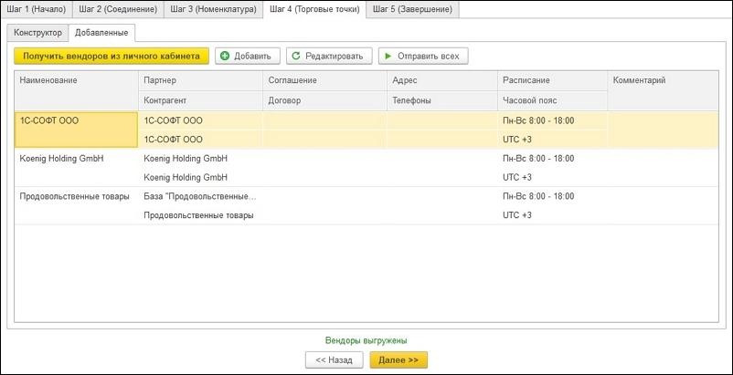Open 'Шаг 3 (Номенклатура)' tab
This screenshot has height=375, width=733.
[x=213, y=9]
